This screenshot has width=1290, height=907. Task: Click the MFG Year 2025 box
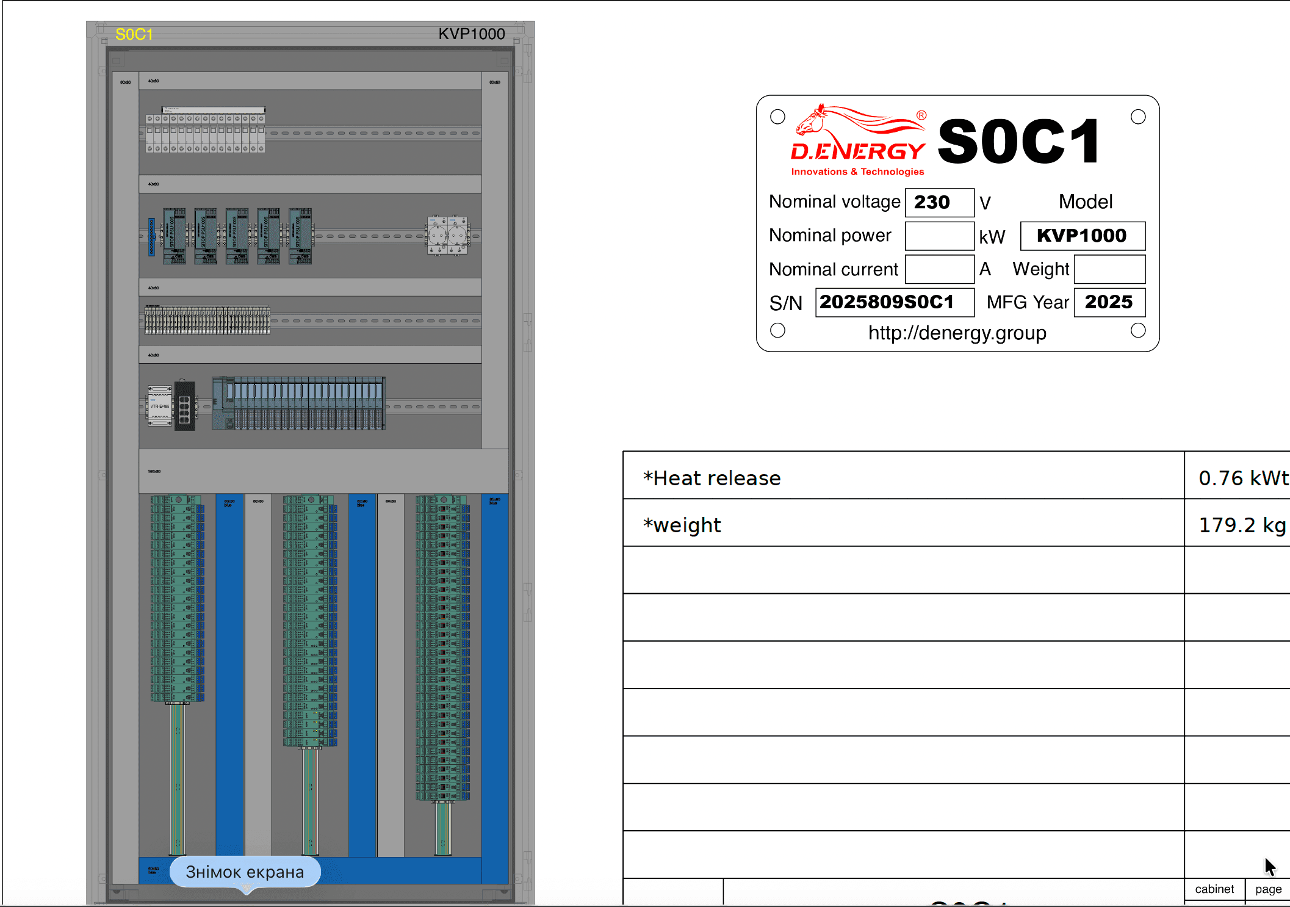point(1109,302)
